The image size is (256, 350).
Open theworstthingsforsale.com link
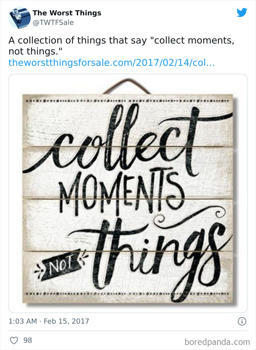tap(112, 63)
